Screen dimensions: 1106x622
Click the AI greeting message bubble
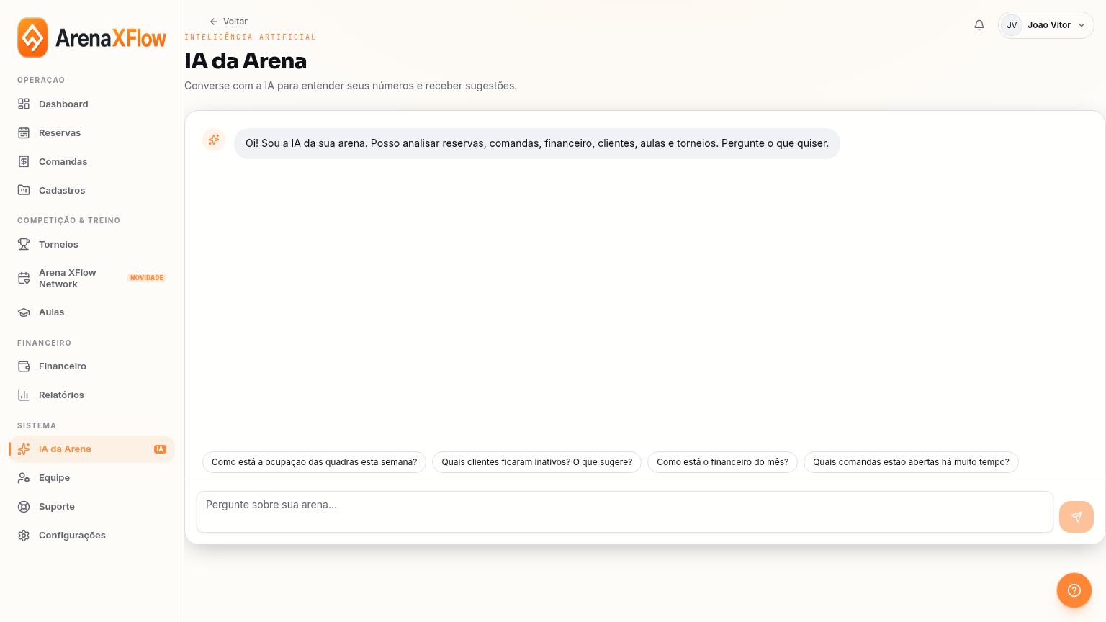click(536, 143)
